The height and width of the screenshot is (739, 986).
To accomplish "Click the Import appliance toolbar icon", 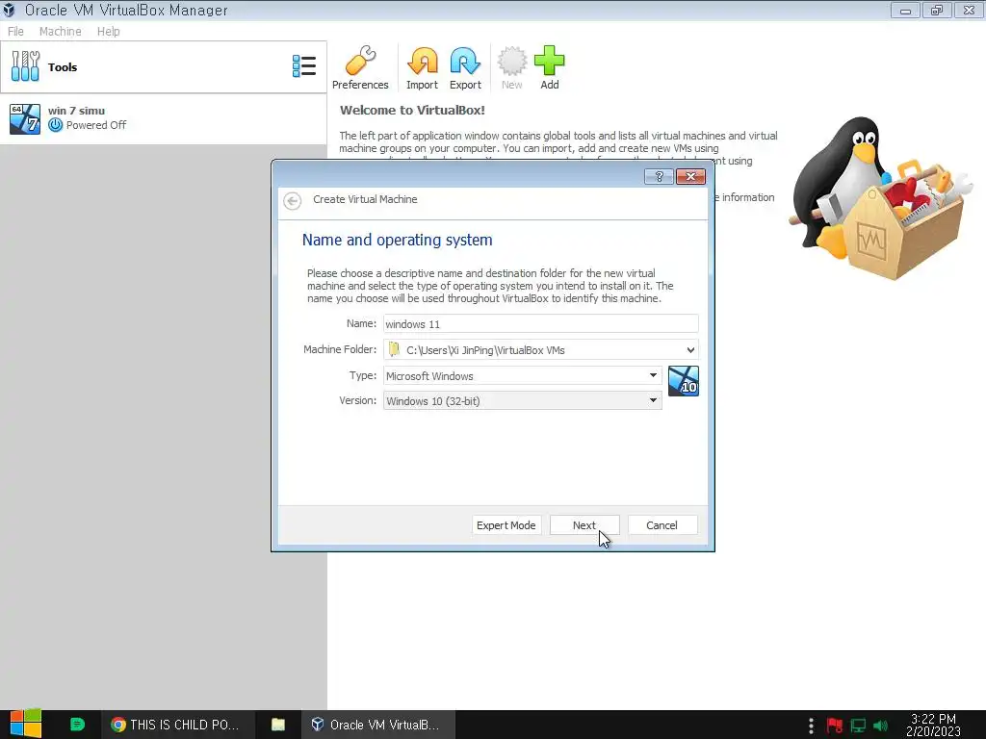I will tap(422, 68).
